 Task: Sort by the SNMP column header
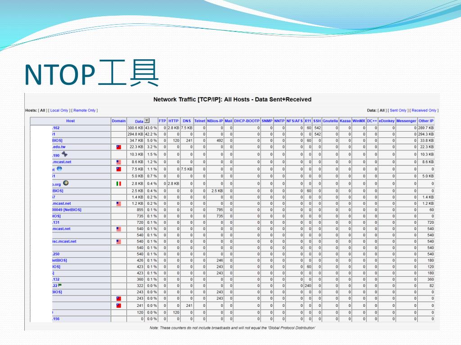point(267,121)
